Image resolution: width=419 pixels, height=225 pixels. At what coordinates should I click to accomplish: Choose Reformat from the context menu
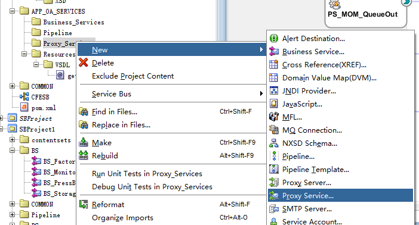coord(171,204)
